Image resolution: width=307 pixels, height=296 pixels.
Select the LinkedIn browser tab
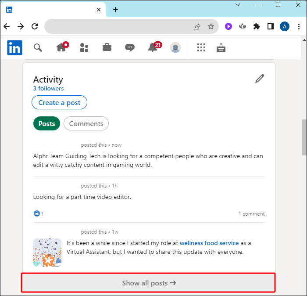[53, 10]
